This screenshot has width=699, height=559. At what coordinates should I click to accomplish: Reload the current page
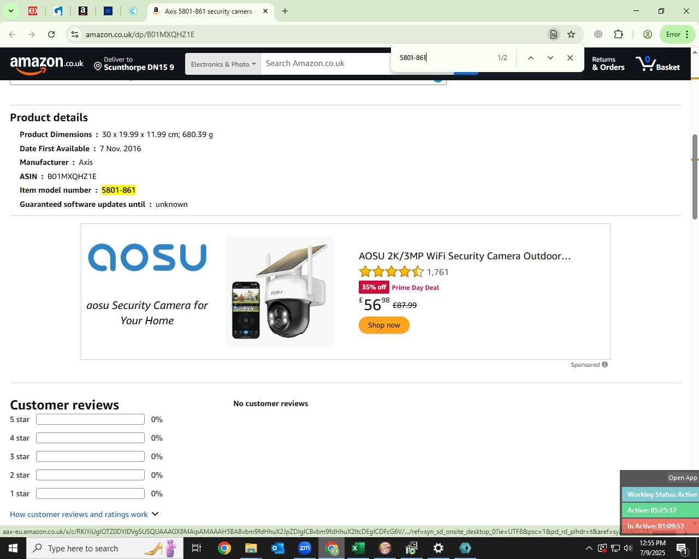(51, 34)
